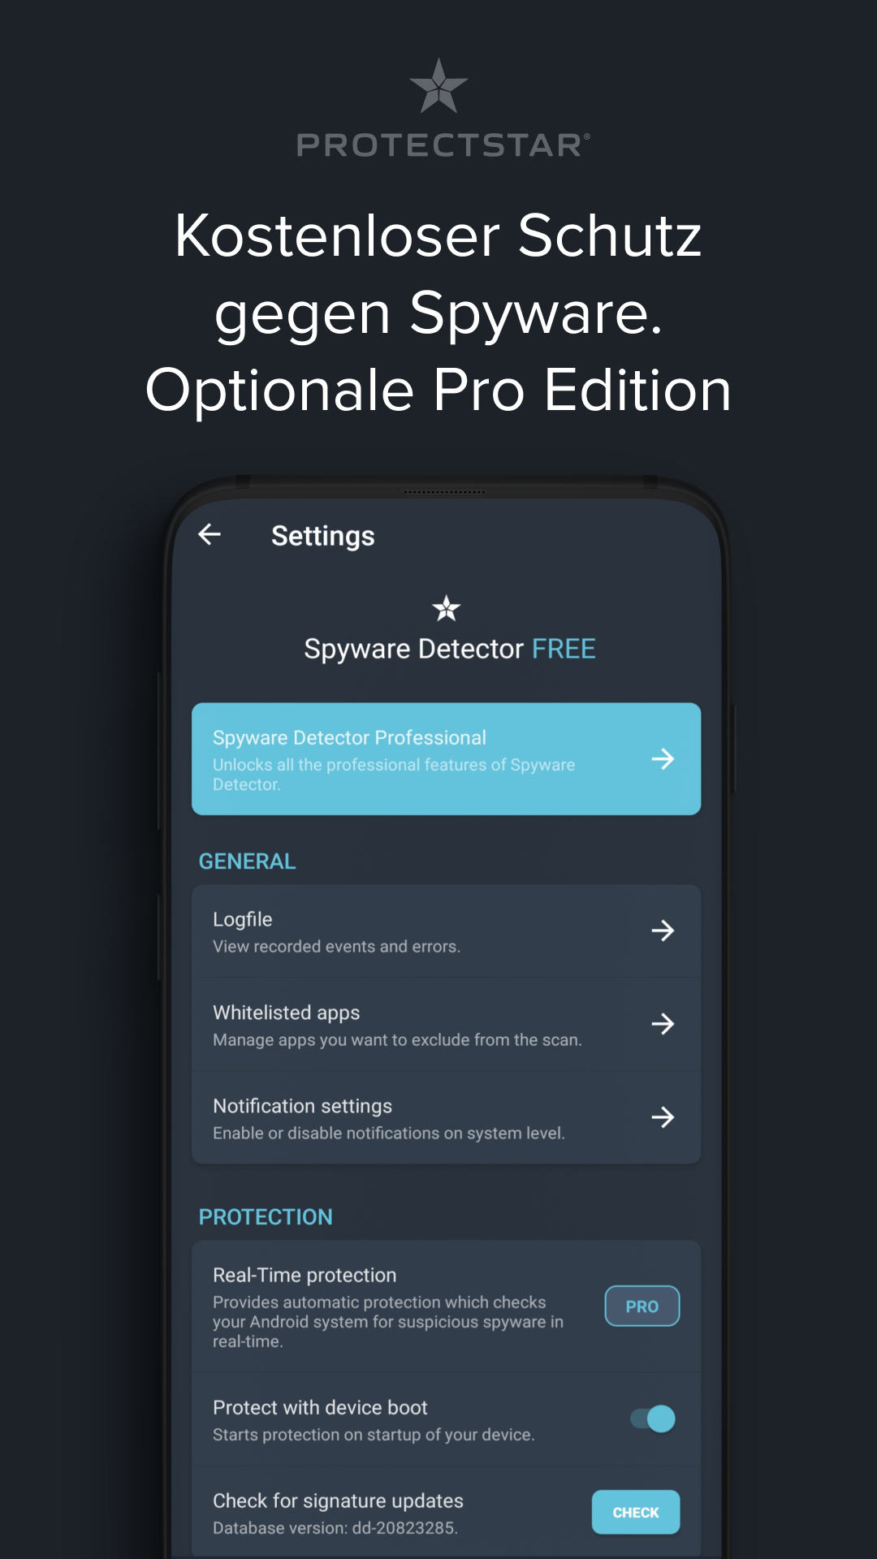Open the Logfile entry
Image resolution: width=877 pixels, height=1559 pixels.
click(x=446, y=931)
